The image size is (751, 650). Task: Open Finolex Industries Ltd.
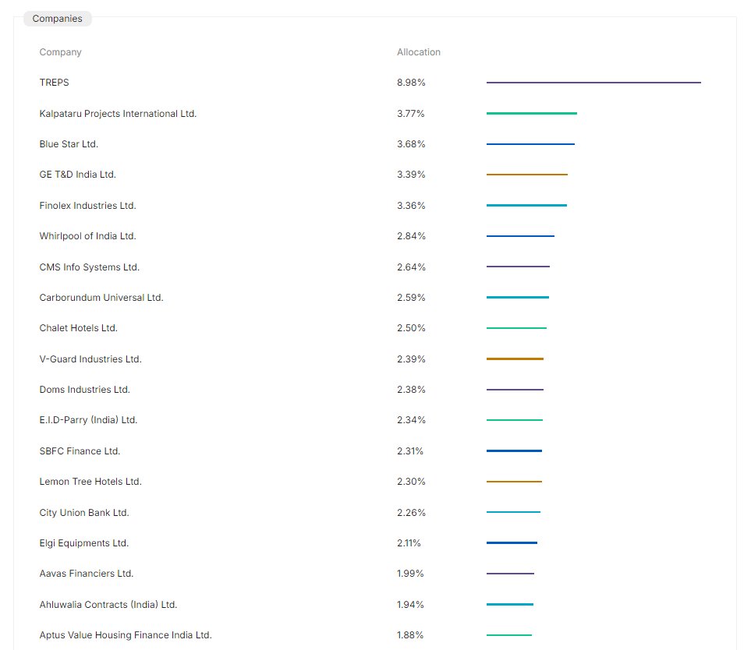coord(87,205)
